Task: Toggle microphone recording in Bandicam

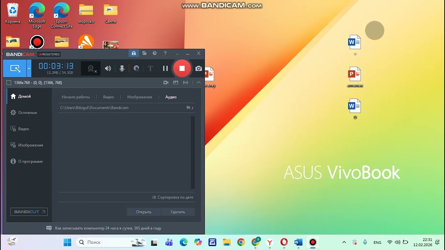Action: point(122,68)
